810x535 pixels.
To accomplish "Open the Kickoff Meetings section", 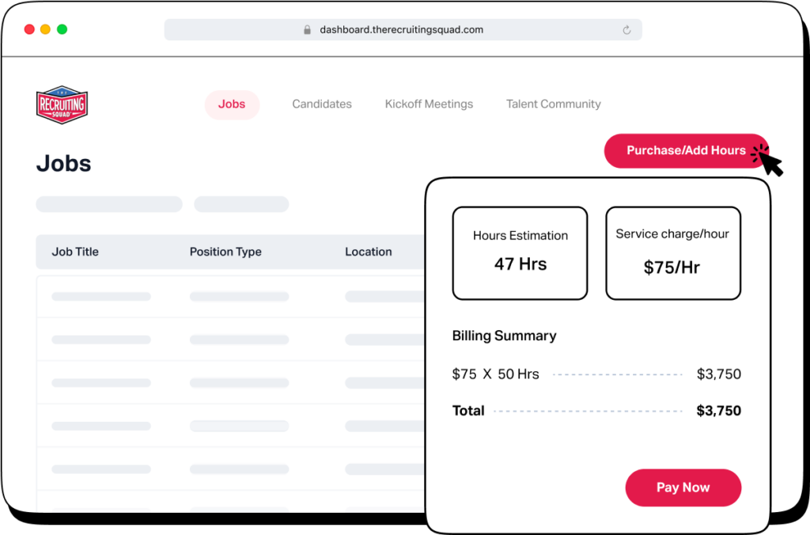I will [428, 104].
